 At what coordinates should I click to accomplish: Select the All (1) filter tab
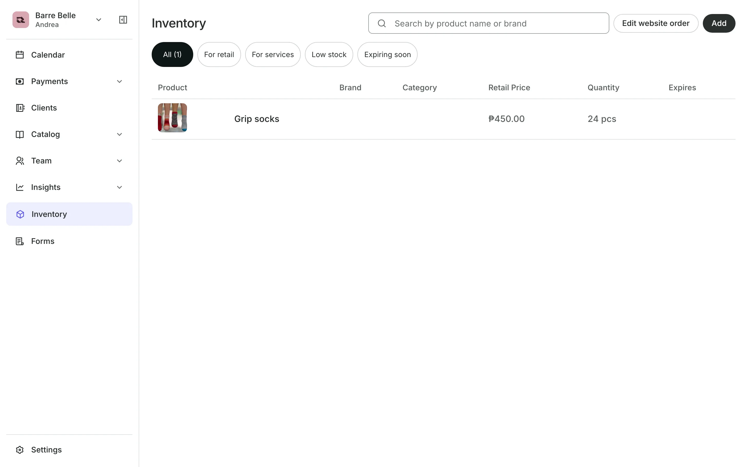(172, 54)
